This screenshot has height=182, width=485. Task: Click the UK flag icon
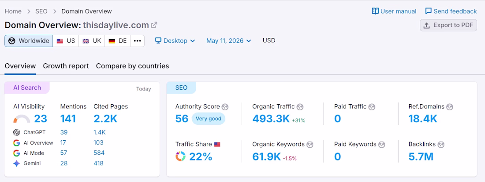tap(86, 41)
